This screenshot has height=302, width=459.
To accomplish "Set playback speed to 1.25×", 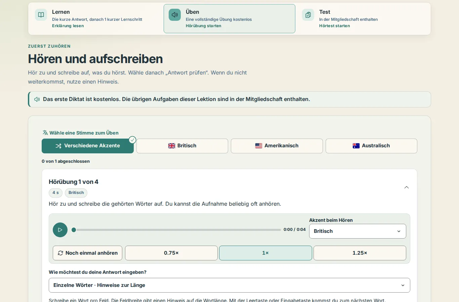I will [x=360, y=253].
